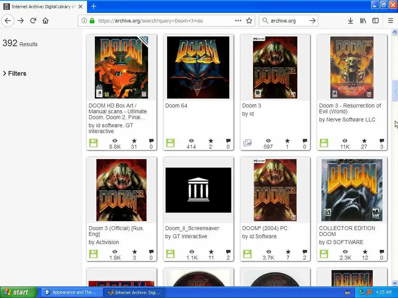Open 'Doom 3 - Resurrection of Evil (World)' link

pyautogui.click(x=350, y=109)
